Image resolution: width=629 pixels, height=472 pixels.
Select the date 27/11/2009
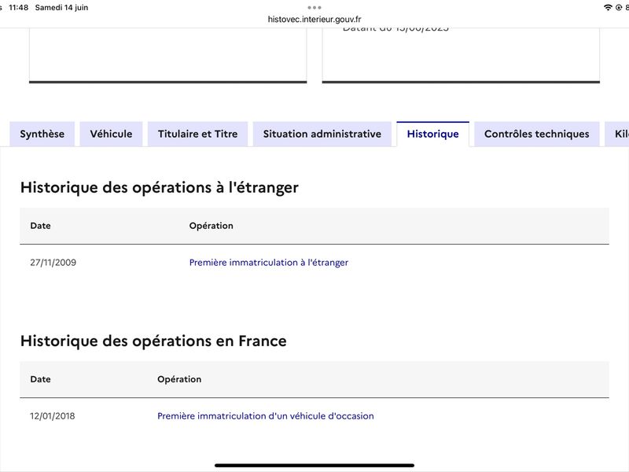pyautogui.click(x=53, y=263)
